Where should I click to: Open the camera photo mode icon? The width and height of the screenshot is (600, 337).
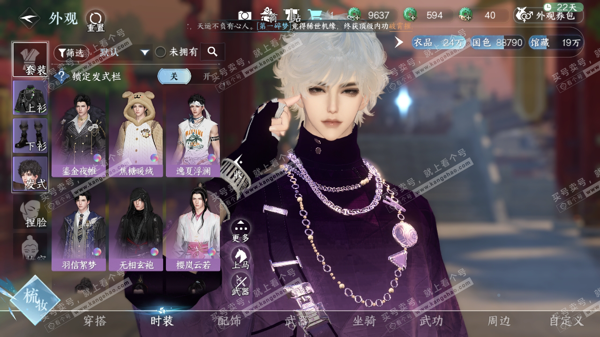(x=244, y=15)
